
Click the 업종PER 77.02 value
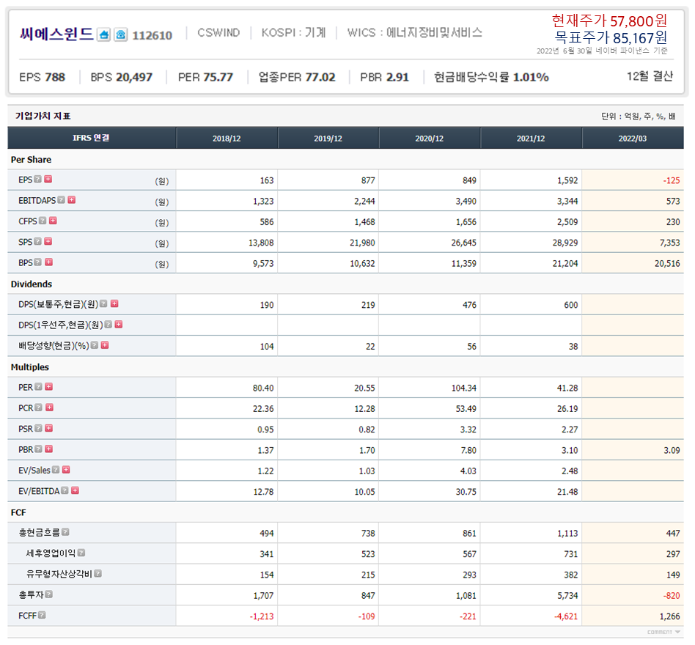tap(297, 77)
